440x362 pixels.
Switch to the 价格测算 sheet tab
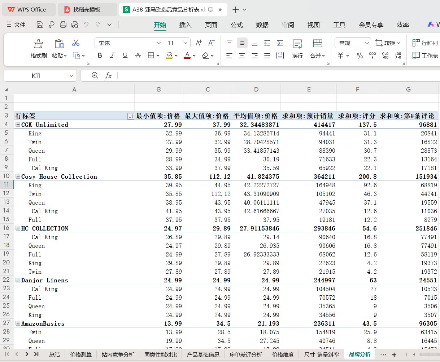[81, 354]
